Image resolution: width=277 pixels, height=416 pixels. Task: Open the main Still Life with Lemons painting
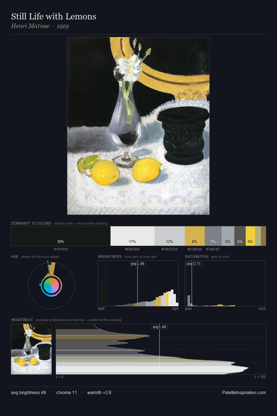[138, 126]
